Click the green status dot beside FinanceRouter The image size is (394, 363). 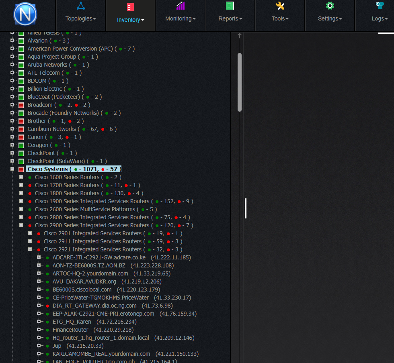47,330
